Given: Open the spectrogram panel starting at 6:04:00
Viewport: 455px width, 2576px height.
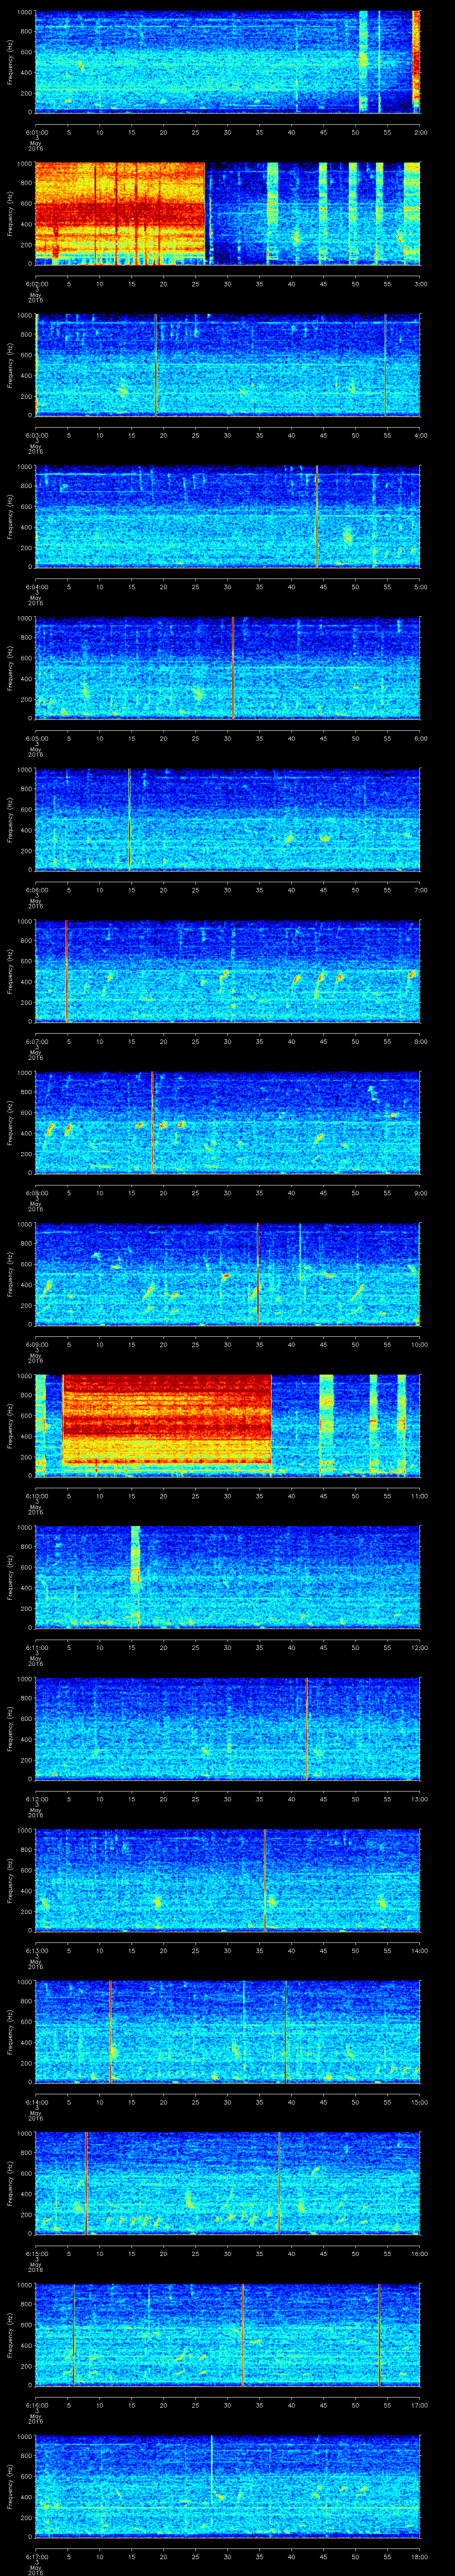Looking at the screenshot, I should click(228, 517).
